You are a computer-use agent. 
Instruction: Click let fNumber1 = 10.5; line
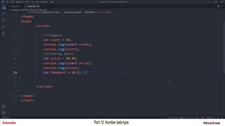click(62, 72)
